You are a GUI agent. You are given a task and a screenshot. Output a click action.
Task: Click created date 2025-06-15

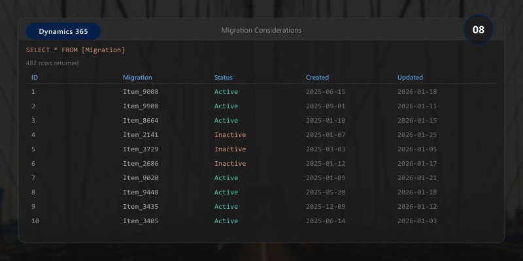tap(326, 91)
